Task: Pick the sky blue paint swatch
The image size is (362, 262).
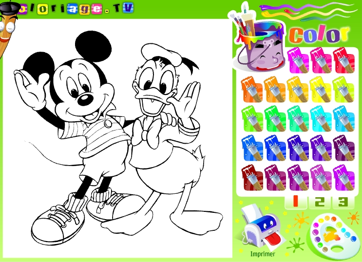Action: (x=343, y=119)
